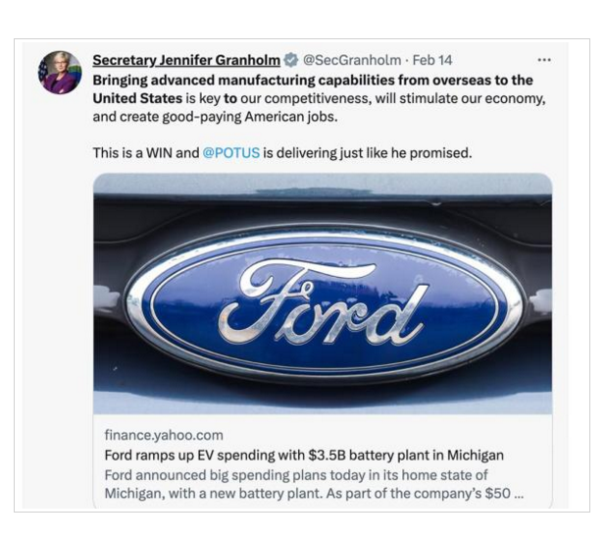Open the three-dot more options menu

click(x=544, y=60)
